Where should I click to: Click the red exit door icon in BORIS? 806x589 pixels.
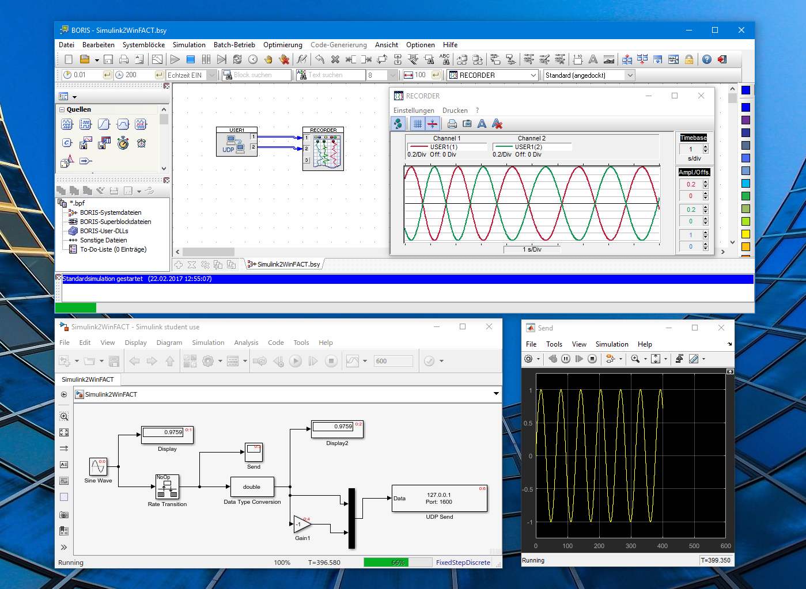pyautogui.click(x=722, y=59)
